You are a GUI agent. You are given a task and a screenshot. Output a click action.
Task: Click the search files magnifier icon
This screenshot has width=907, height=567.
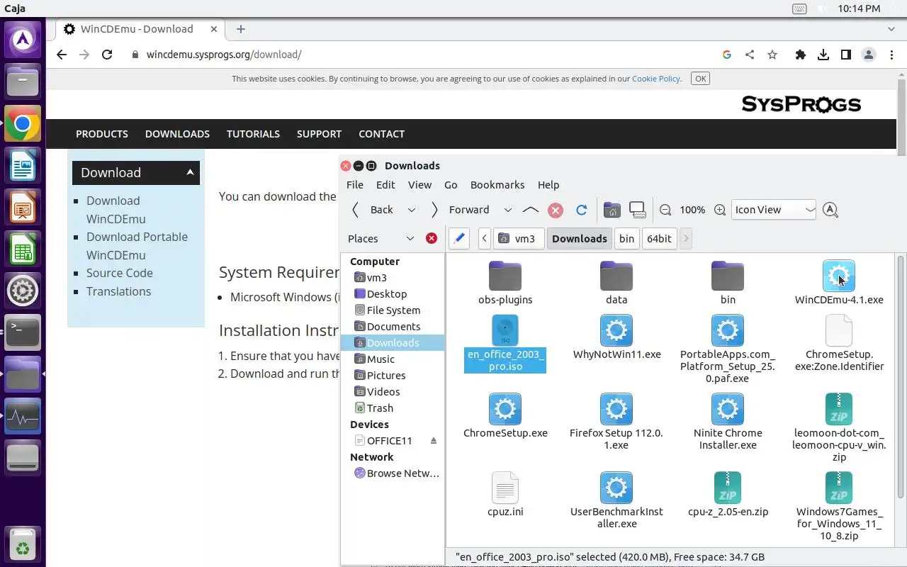click(830, 210)
